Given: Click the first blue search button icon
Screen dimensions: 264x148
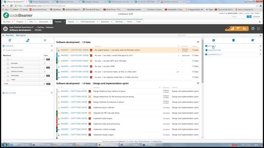Looking at the screenshot, I should 247,16.
